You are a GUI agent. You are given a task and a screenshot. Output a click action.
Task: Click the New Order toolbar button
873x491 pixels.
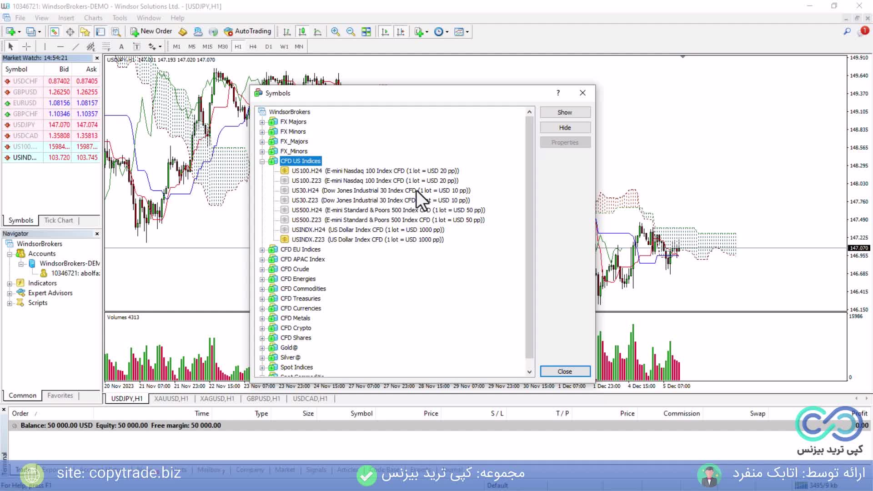(x=151, y=31)
